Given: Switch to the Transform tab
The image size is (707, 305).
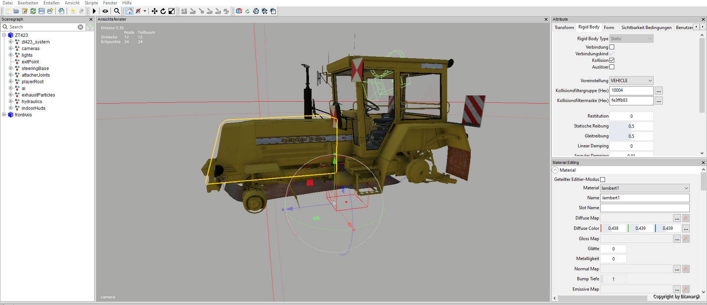Looking at the screenshot, I should 564,28.
